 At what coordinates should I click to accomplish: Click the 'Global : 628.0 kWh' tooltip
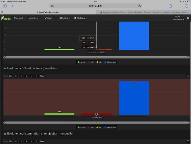(87, 38)
